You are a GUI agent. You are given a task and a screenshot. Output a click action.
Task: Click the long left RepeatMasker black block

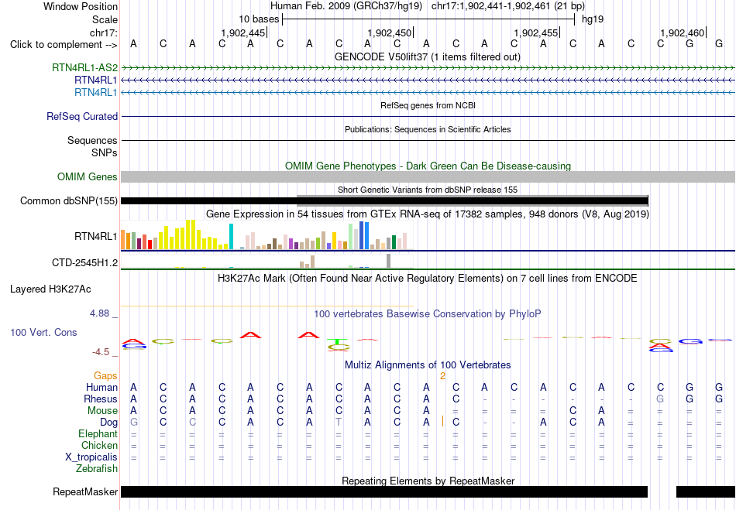pyautogui.click(x=384, y=491)
